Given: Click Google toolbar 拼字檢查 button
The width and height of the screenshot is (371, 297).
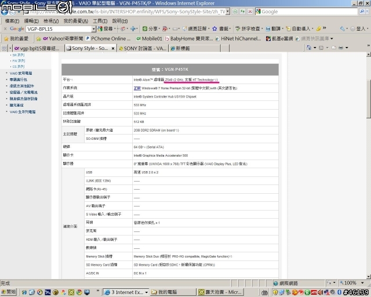Looking at the screenshot, I should [x=248, y=29].
